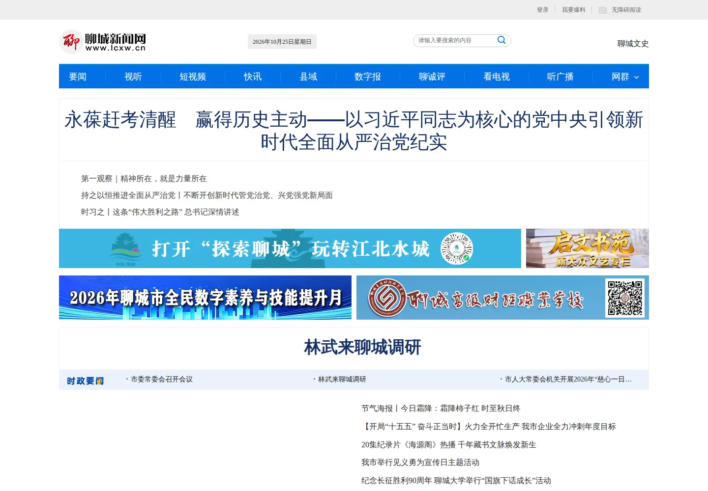Open 市委常委会召开会议 ticker item

[162, 380]
